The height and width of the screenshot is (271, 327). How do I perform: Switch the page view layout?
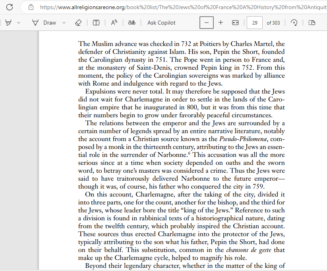[x=312, y=23]
